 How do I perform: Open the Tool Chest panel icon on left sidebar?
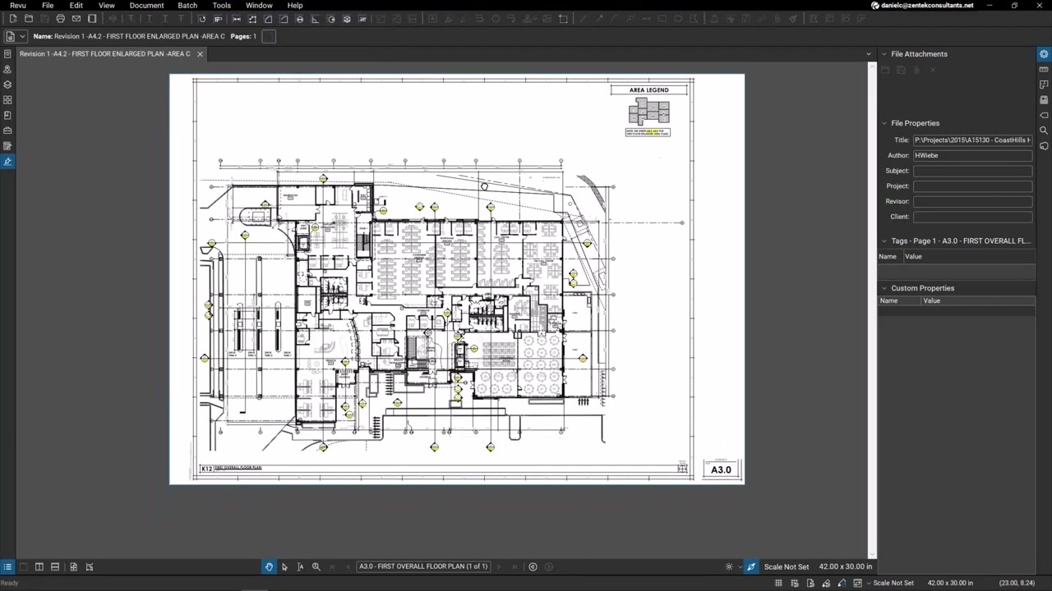coord(7,131)
